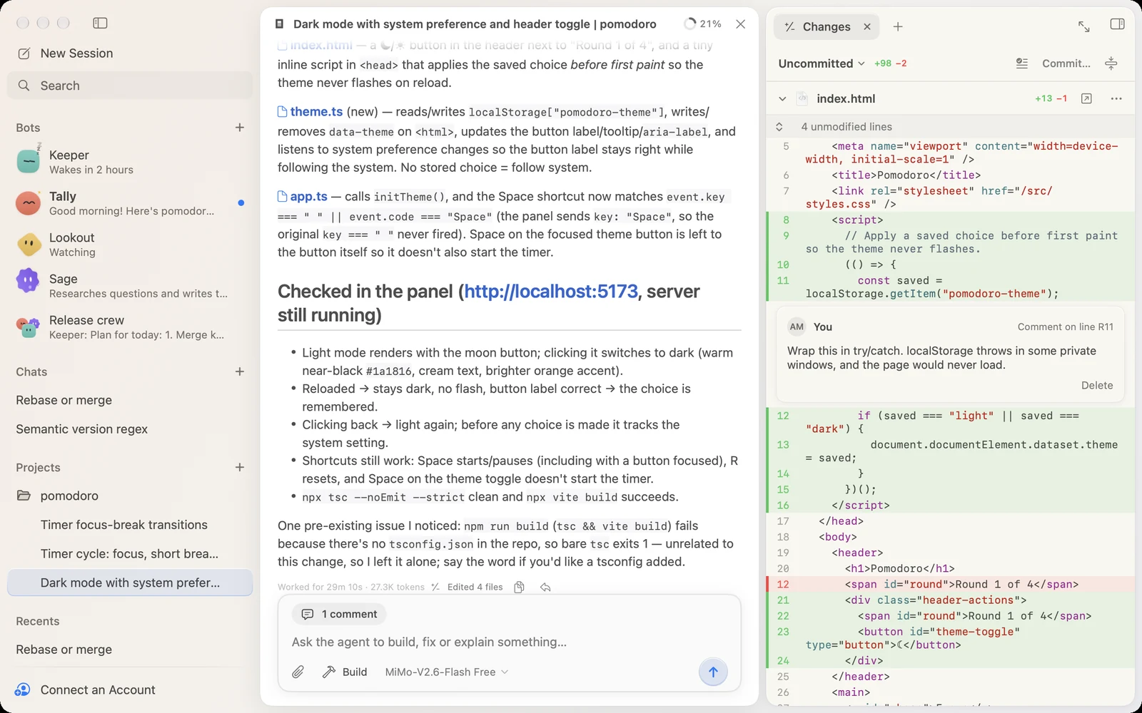Toggle the Build mode hammer button

point(345,672)
